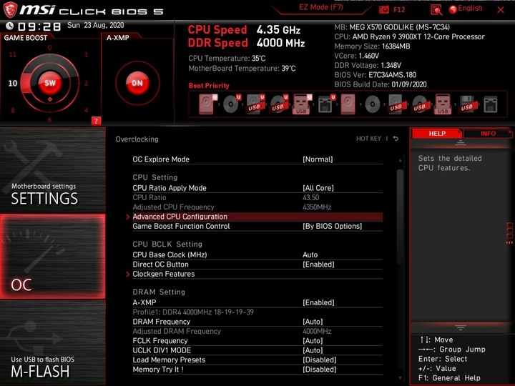Select the UEFI USB CD/DVD boot icon
The height and width of the screenshot is (386, 515).
[x=279, y=104]
